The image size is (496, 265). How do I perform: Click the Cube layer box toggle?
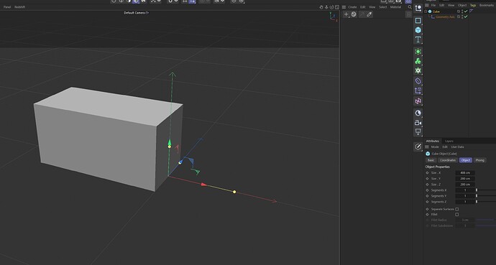click(459, 11)
